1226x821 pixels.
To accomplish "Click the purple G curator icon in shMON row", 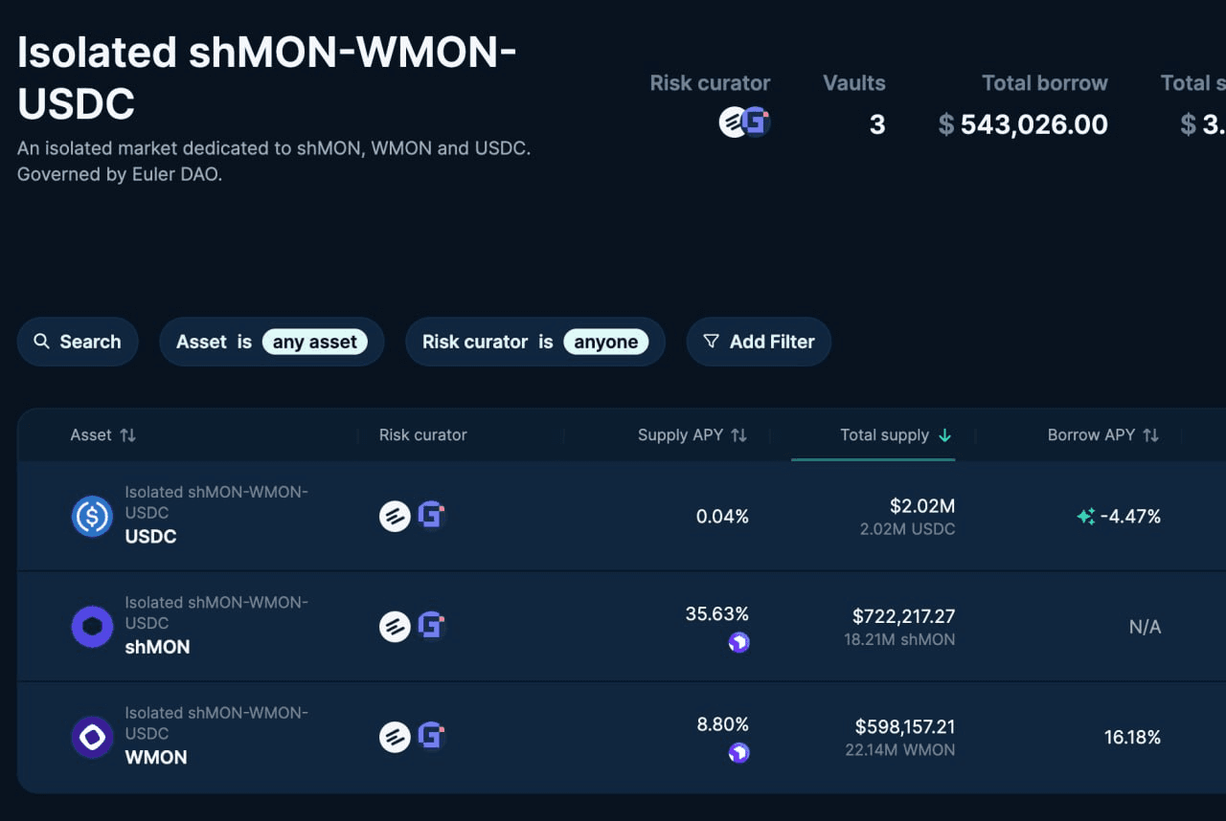I will [431, 627].
